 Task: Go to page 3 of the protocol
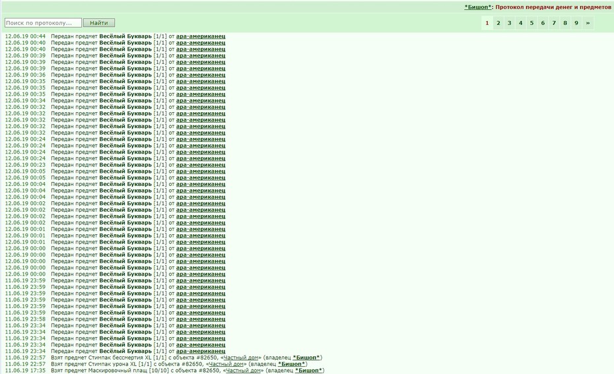coord(510,22)
